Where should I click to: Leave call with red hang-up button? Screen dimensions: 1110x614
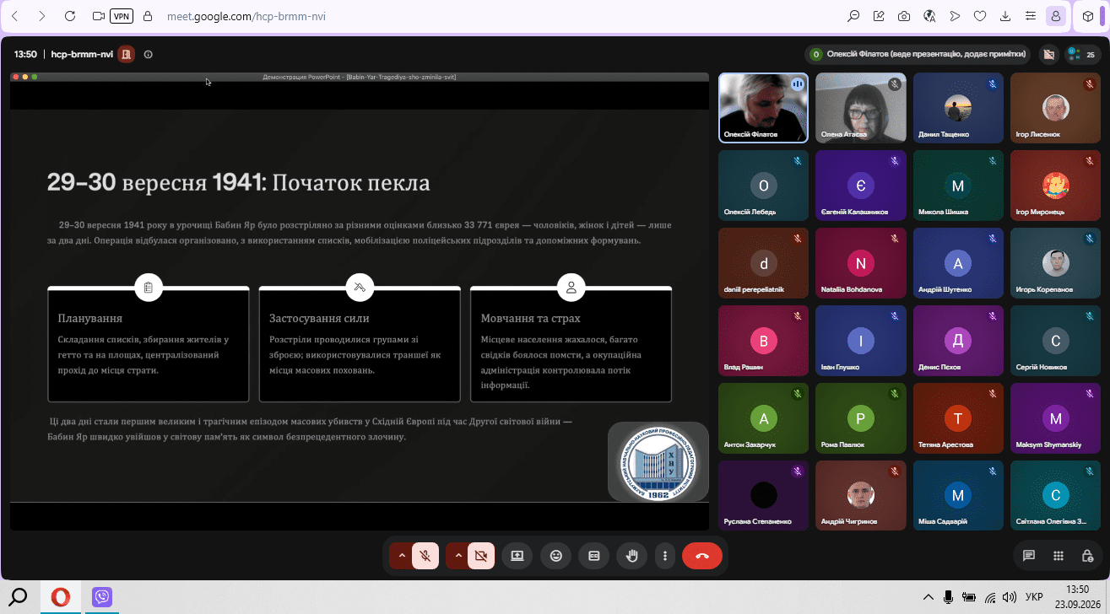(x=701, y=556)
